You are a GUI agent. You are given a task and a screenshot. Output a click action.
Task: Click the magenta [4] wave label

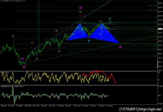pos(120,47)
